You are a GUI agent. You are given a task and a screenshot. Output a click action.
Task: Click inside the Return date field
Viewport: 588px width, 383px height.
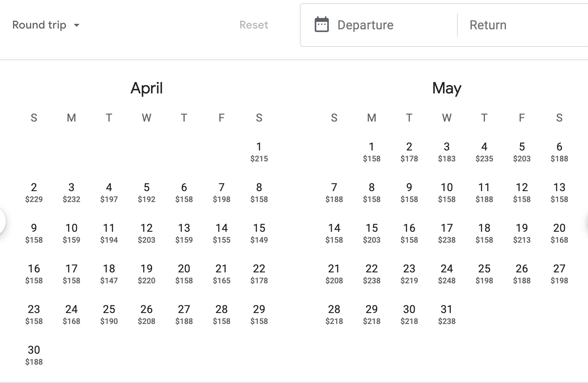tap(508, 25)
